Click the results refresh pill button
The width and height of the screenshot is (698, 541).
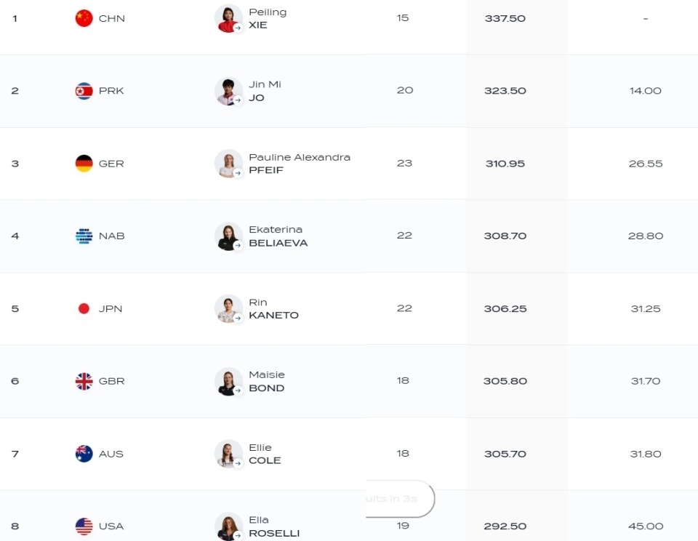tap(399, 499)
